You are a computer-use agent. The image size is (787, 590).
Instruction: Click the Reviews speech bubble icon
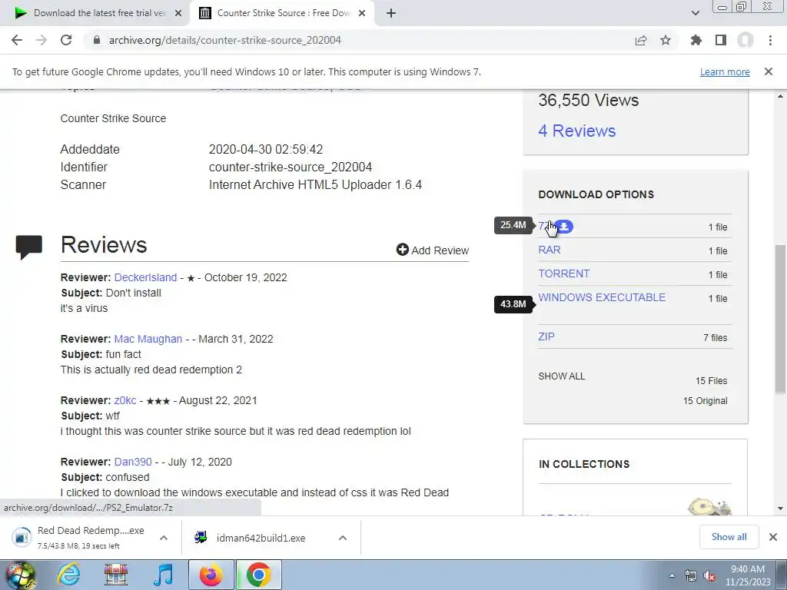pos(29,247)
